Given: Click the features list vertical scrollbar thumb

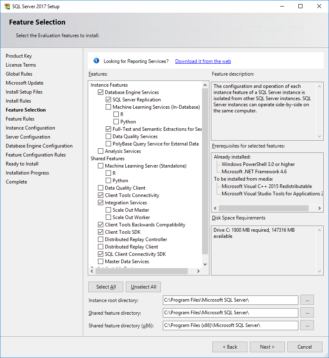Looking at the screenshot, I should pos(205,171).
